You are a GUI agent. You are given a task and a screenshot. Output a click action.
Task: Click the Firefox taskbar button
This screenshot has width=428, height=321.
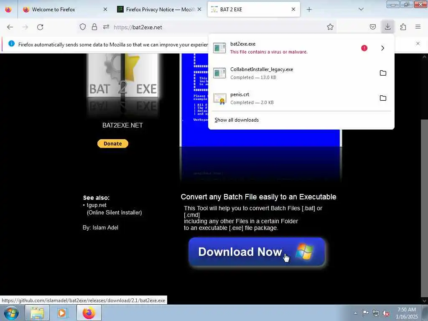click(x=89, y=313)
